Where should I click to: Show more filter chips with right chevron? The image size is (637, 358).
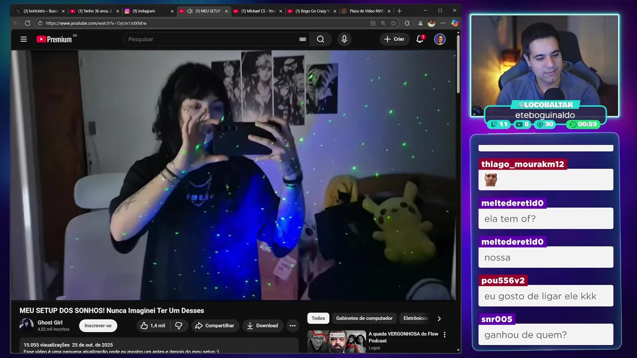(439, 318)
